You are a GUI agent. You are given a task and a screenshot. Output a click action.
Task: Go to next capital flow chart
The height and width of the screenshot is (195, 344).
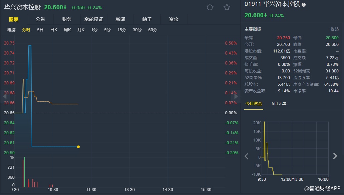pyautogui.click(x=335, y=156)
